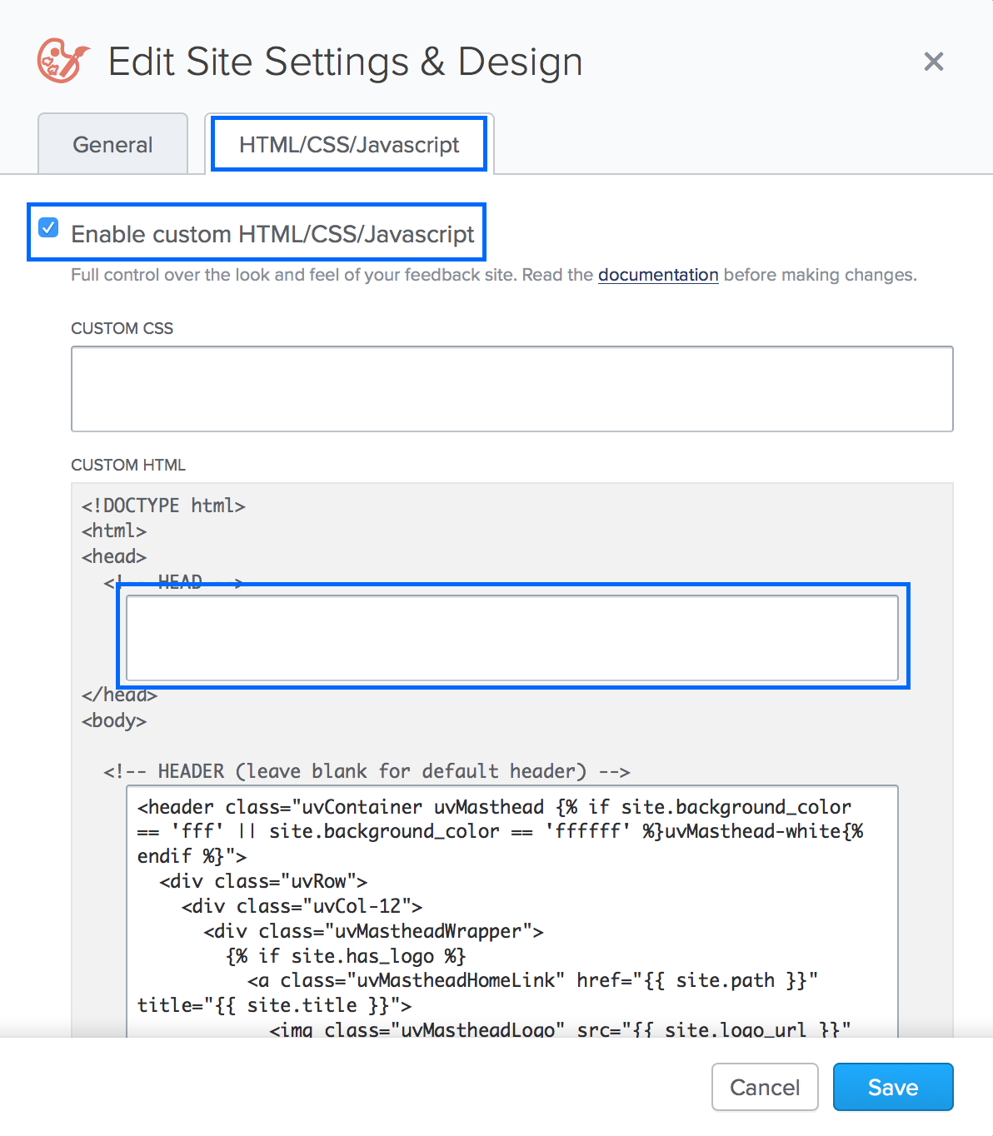Select the HTML/CSS/Javascript tab
The height and width of the screenshot is (1136, 993).
349,145
